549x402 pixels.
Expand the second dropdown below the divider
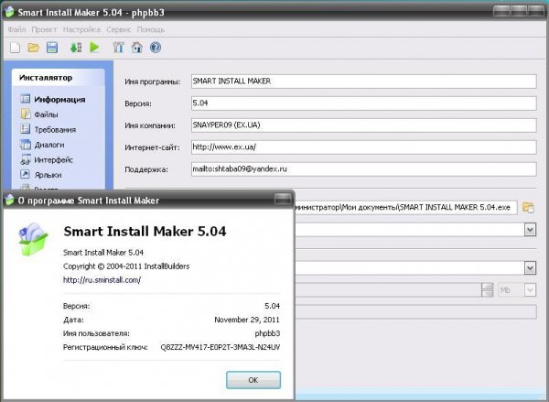pos(530,268)
